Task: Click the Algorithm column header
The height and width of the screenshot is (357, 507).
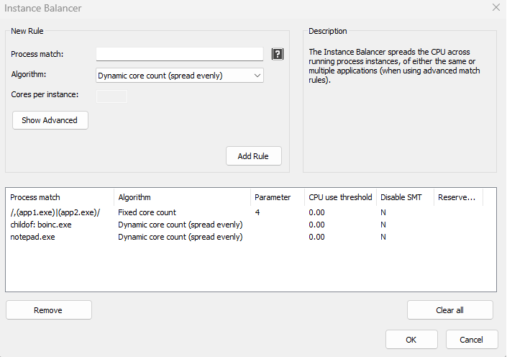Action: [181, 197]
